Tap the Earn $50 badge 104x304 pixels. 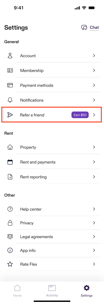pyautogui.click(x=80, y=115)
